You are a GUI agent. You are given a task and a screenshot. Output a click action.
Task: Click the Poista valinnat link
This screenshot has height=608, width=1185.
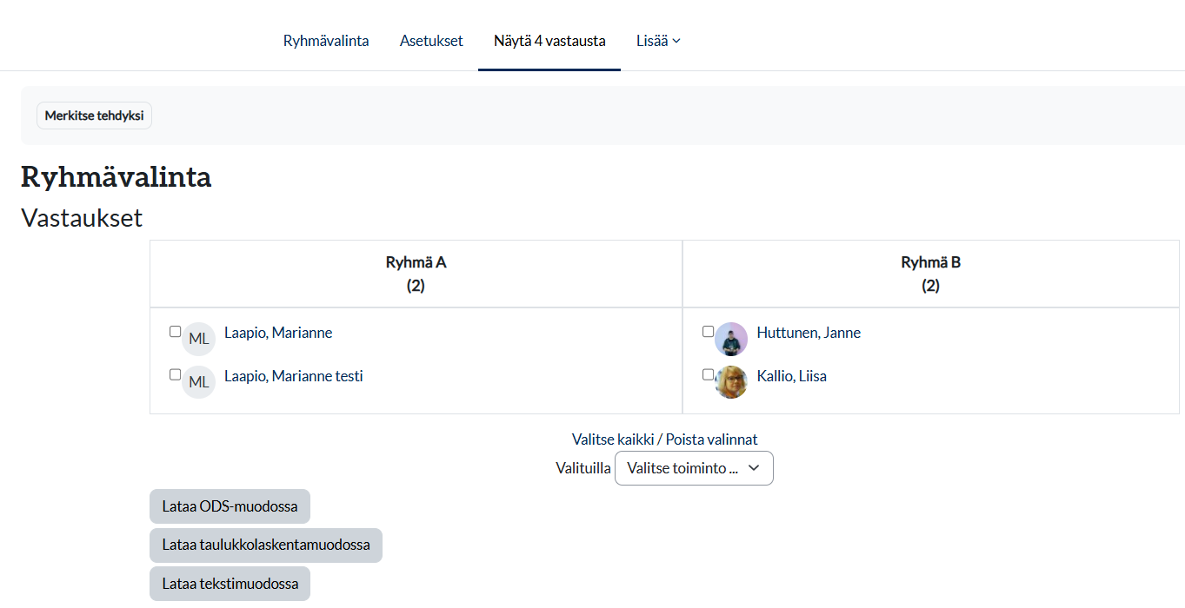click(711, 439)
